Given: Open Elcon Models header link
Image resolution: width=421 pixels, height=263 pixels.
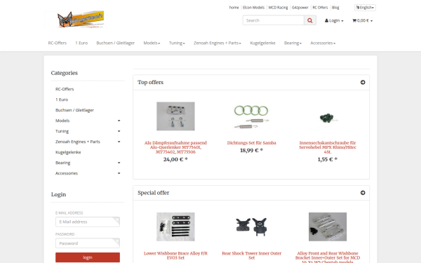Looking at the screenshot, I should click(253, 8).
